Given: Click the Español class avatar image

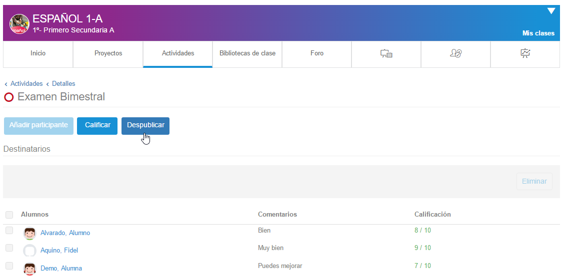Looking at the screenshot, I should 19,24.
